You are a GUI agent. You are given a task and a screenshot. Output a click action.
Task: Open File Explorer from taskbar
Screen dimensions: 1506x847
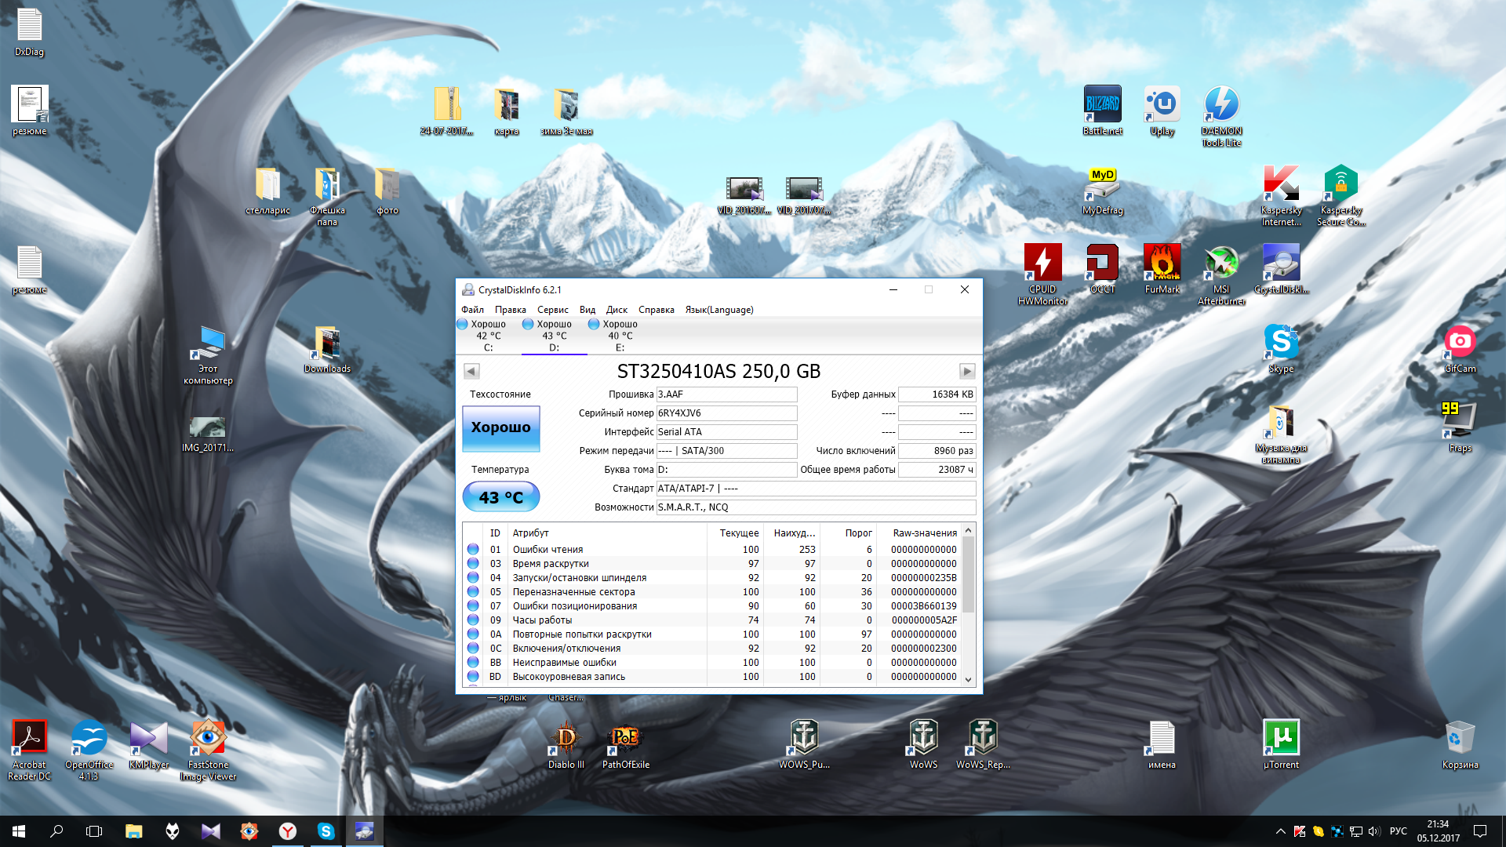[133, 831]
